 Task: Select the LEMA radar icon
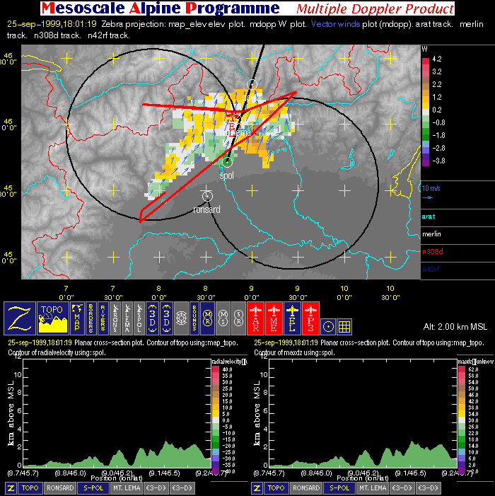tap(129, 318)
